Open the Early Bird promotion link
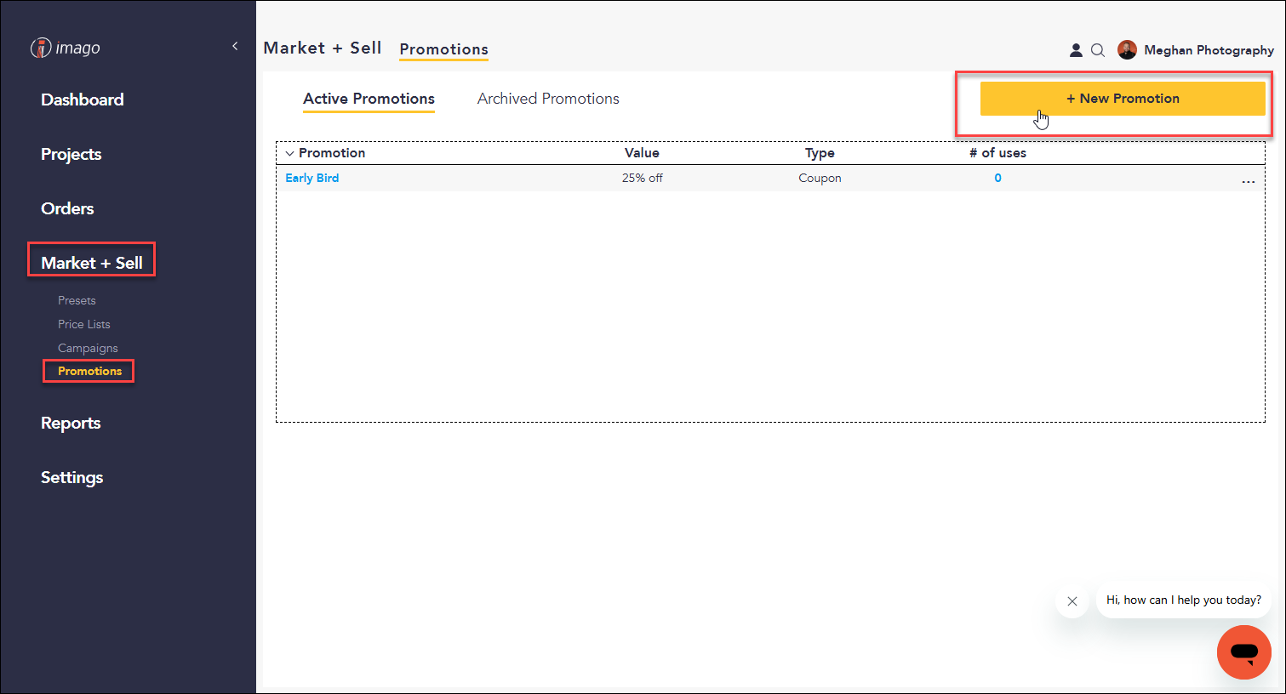The height and width of the screenshot is (694, 1286). 311,178
